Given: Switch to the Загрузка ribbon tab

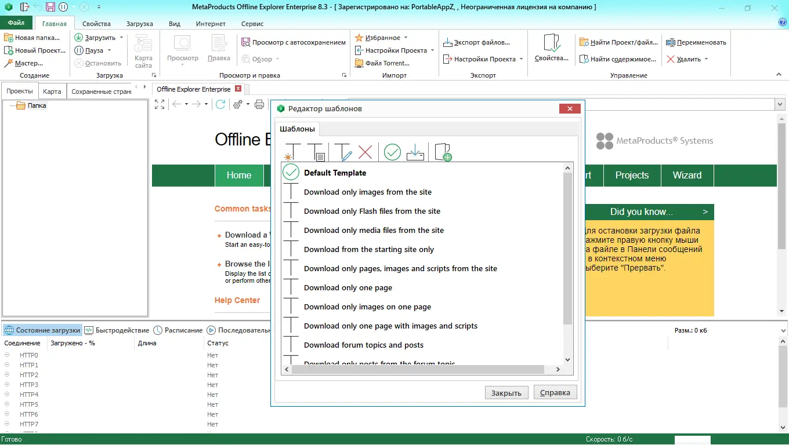Looking at the screenshot, I should click(139, 24).
